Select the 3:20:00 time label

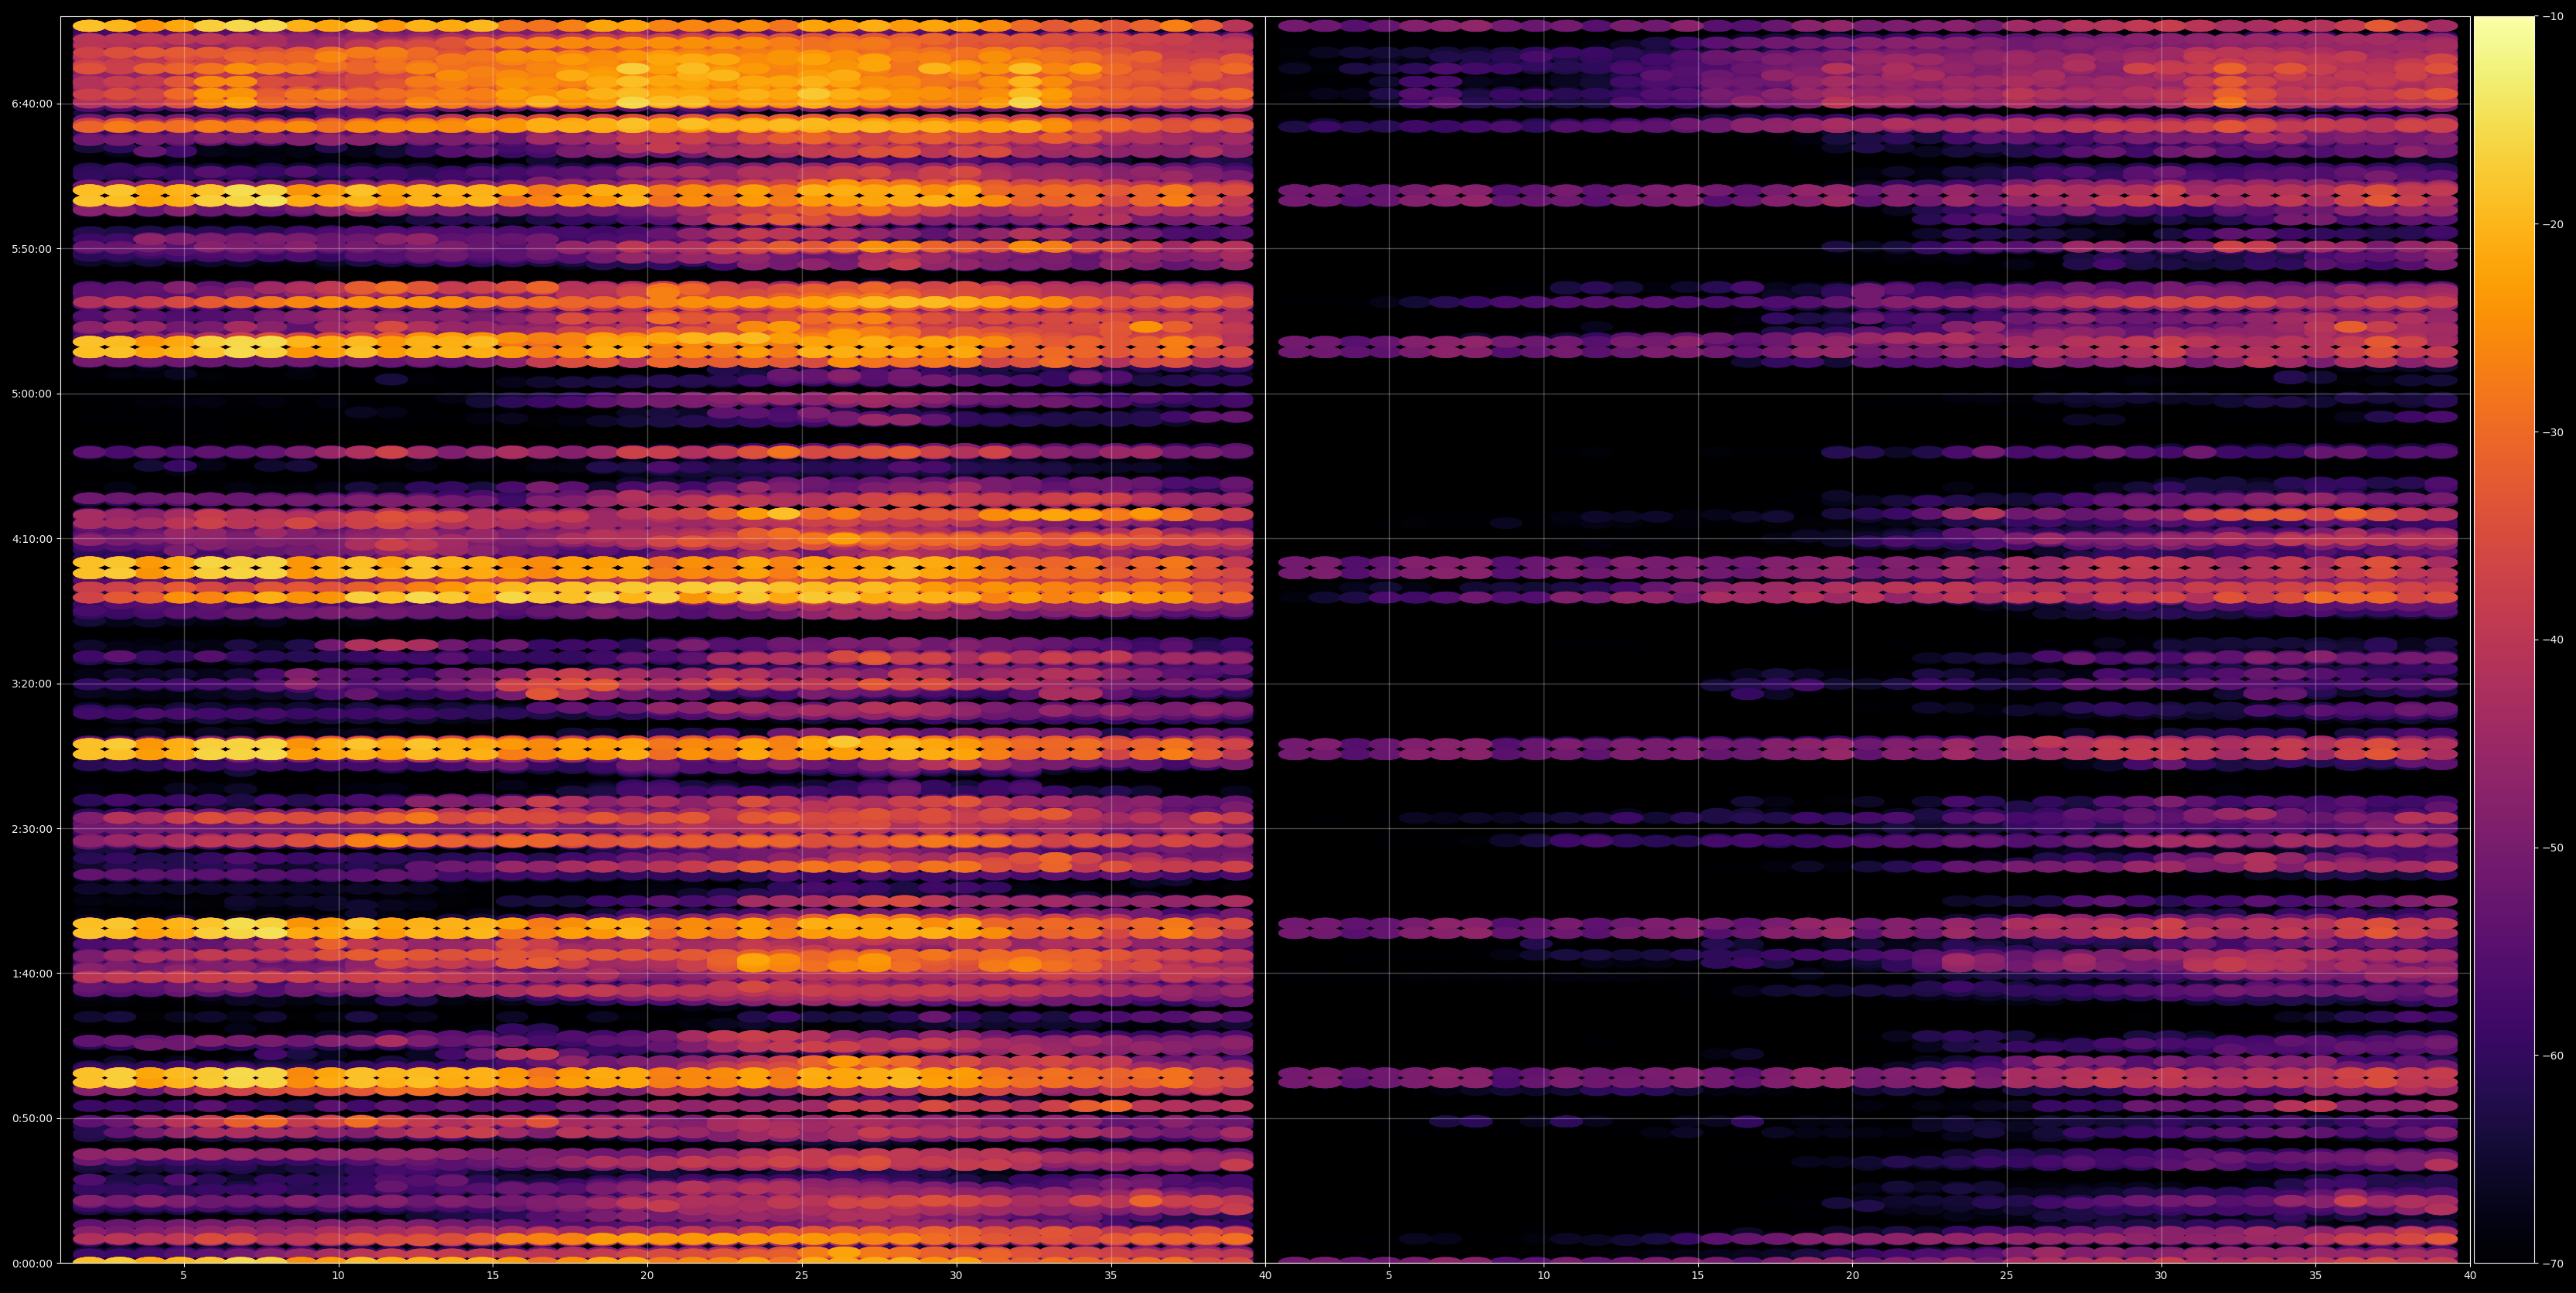(32, 683)
